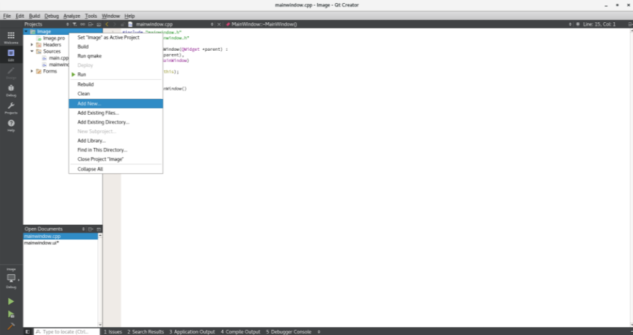Open the Debug mode in sidebar

coord(11,90)
